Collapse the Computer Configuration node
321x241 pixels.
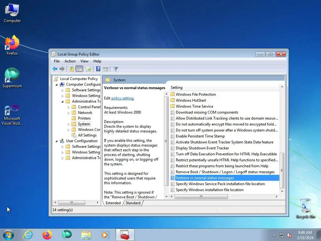tap(56, 85)
